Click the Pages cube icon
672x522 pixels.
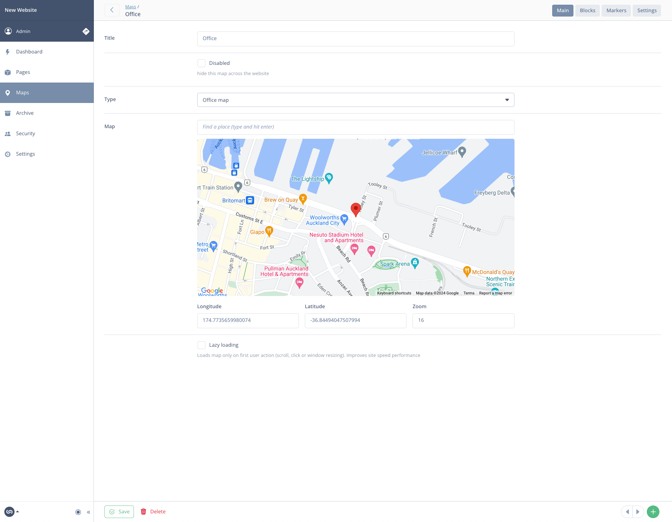point(7,72)
